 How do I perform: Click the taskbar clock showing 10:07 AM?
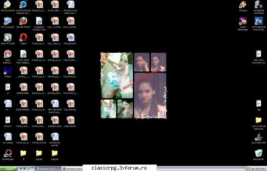(260, 169)
